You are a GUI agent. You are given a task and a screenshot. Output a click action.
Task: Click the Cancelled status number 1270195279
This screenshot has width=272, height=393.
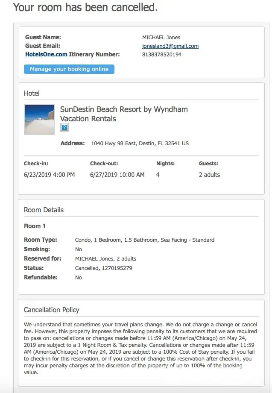[x=117, y=268]
